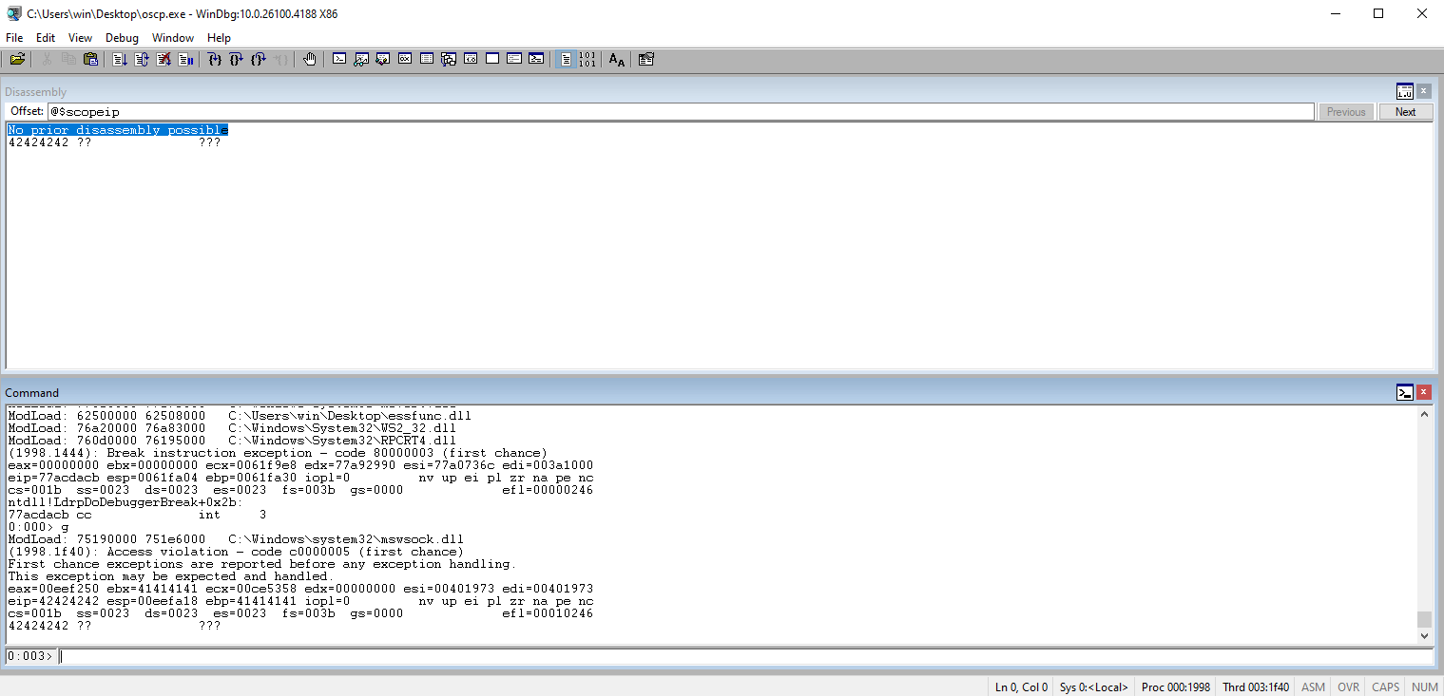Open the Registers window from toolbar
The height and width of the screenshot is (696, 1444).
(x=404, y=60)
